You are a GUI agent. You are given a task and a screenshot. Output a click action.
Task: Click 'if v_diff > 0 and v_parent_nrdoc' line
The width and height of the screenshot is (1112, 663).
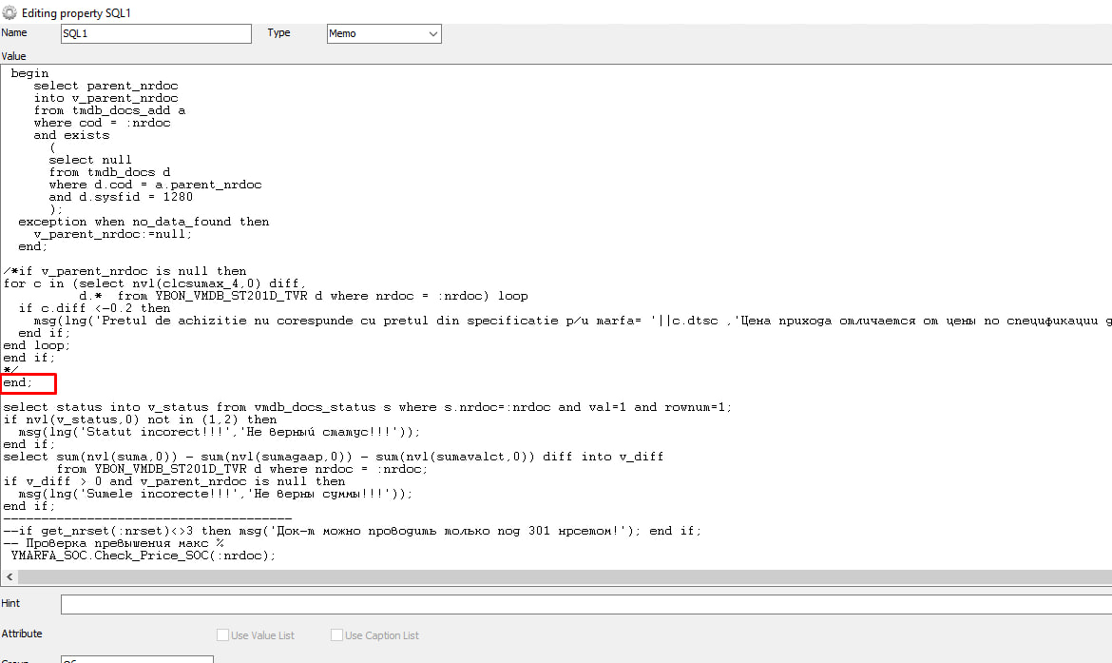[x=175, y=481]
